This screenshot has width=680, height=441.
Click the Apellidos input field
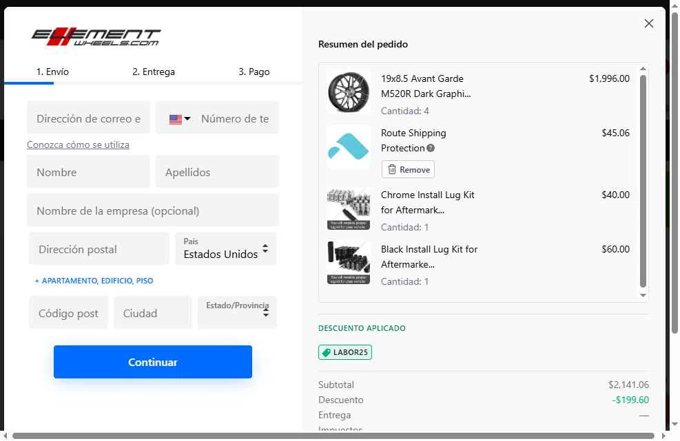point(217,172)
